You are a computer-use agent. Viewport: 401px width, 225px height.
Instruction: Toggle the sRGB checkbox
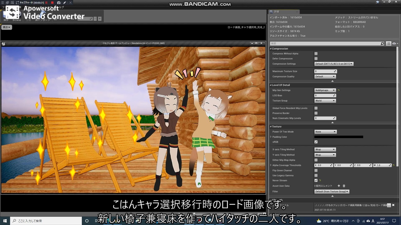coord(316,142)
